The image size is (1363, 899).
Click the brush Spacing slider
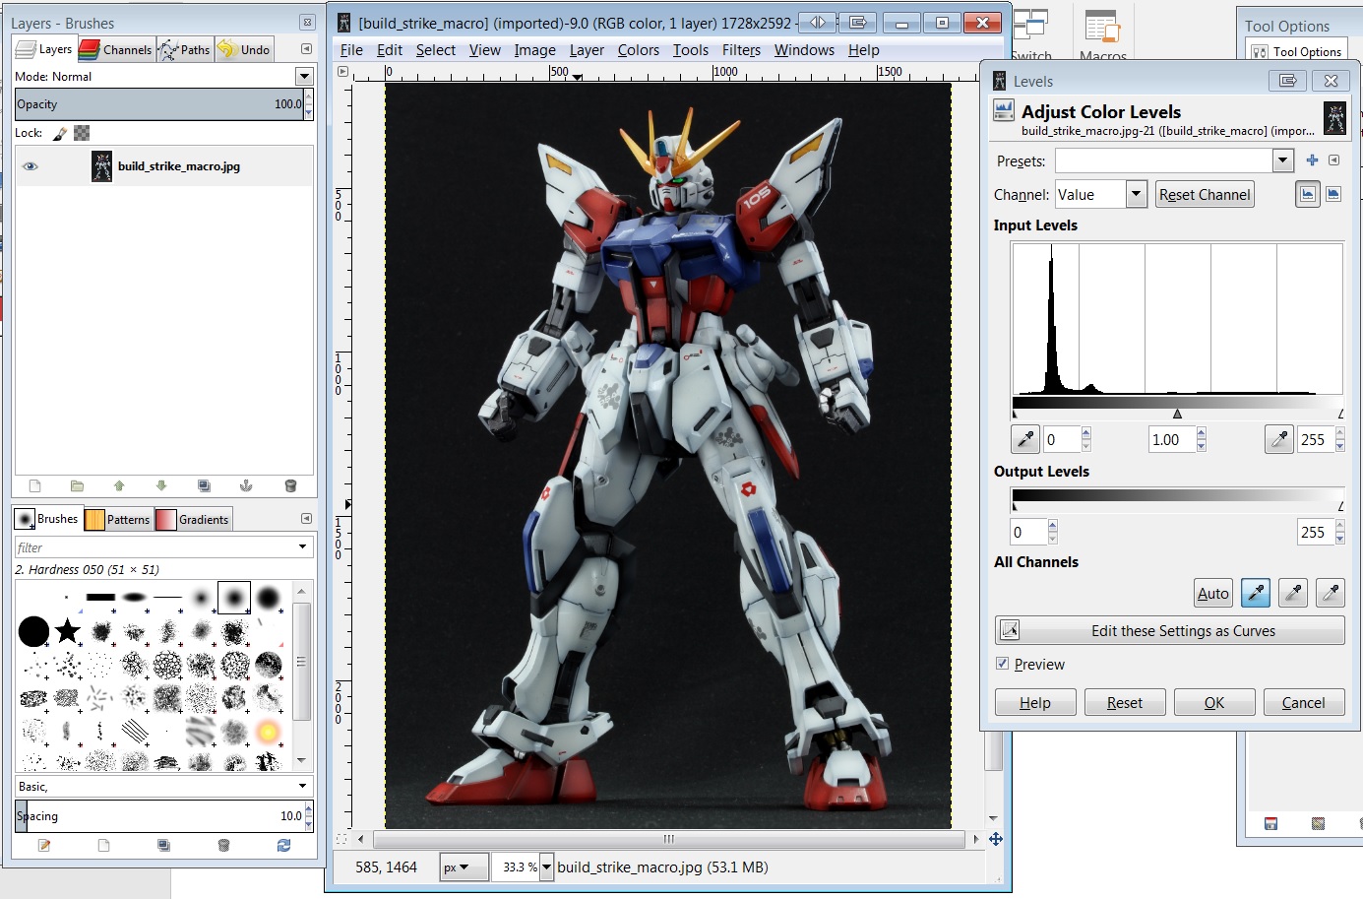(x=159, y=816)
